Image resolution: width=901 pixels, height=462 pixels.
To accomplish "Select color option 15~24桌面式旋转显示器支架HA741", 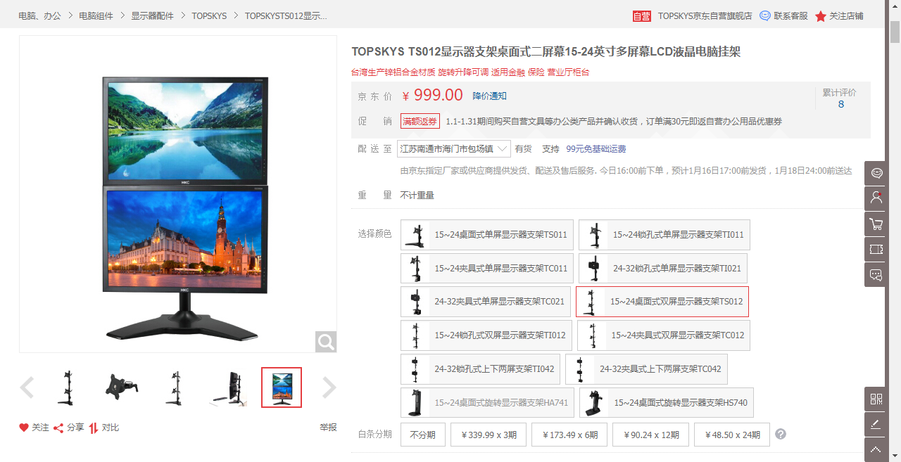I will click(x=487, y=403).
